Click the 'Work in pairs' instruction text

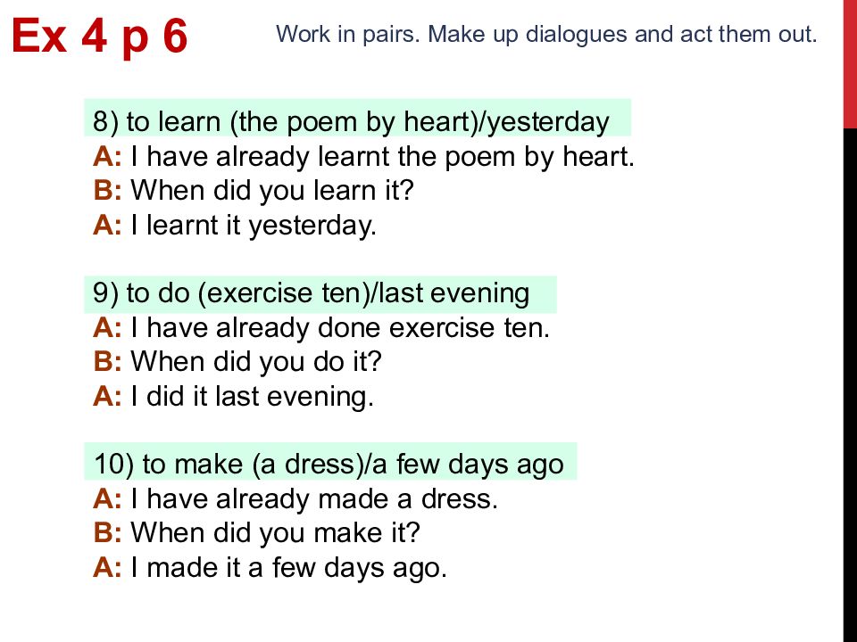pyautogui.click(x=546, y=35)
